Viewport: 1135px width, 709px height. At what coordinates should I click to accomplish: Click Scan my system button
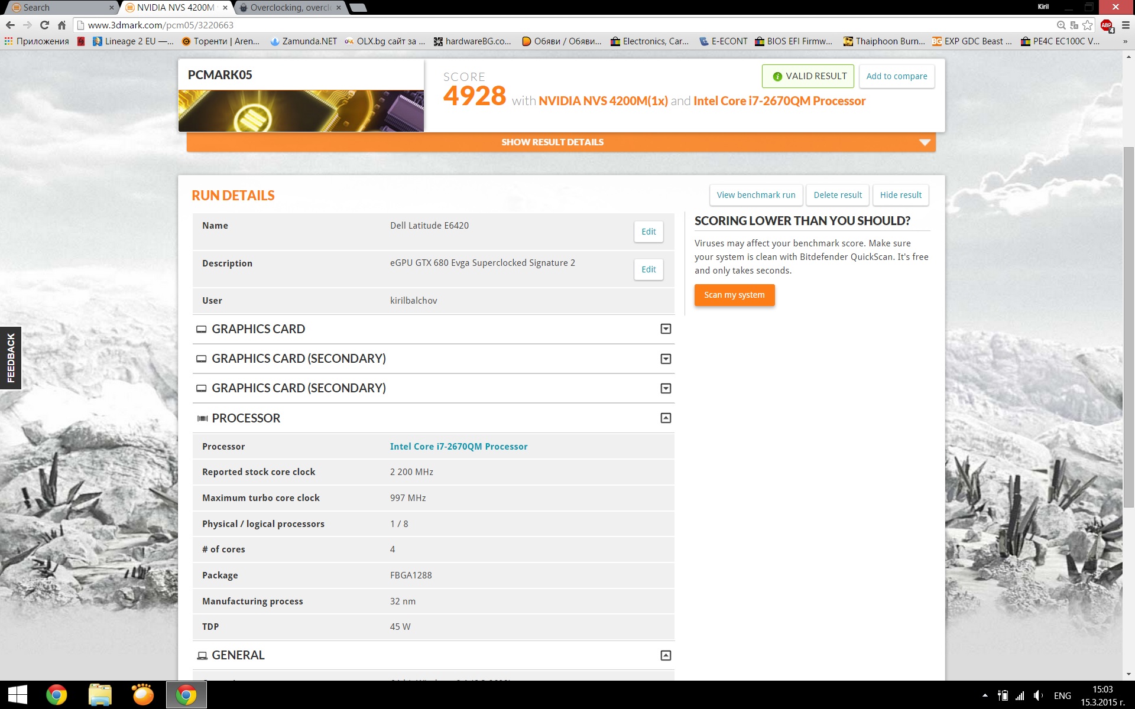pos(734,295)
